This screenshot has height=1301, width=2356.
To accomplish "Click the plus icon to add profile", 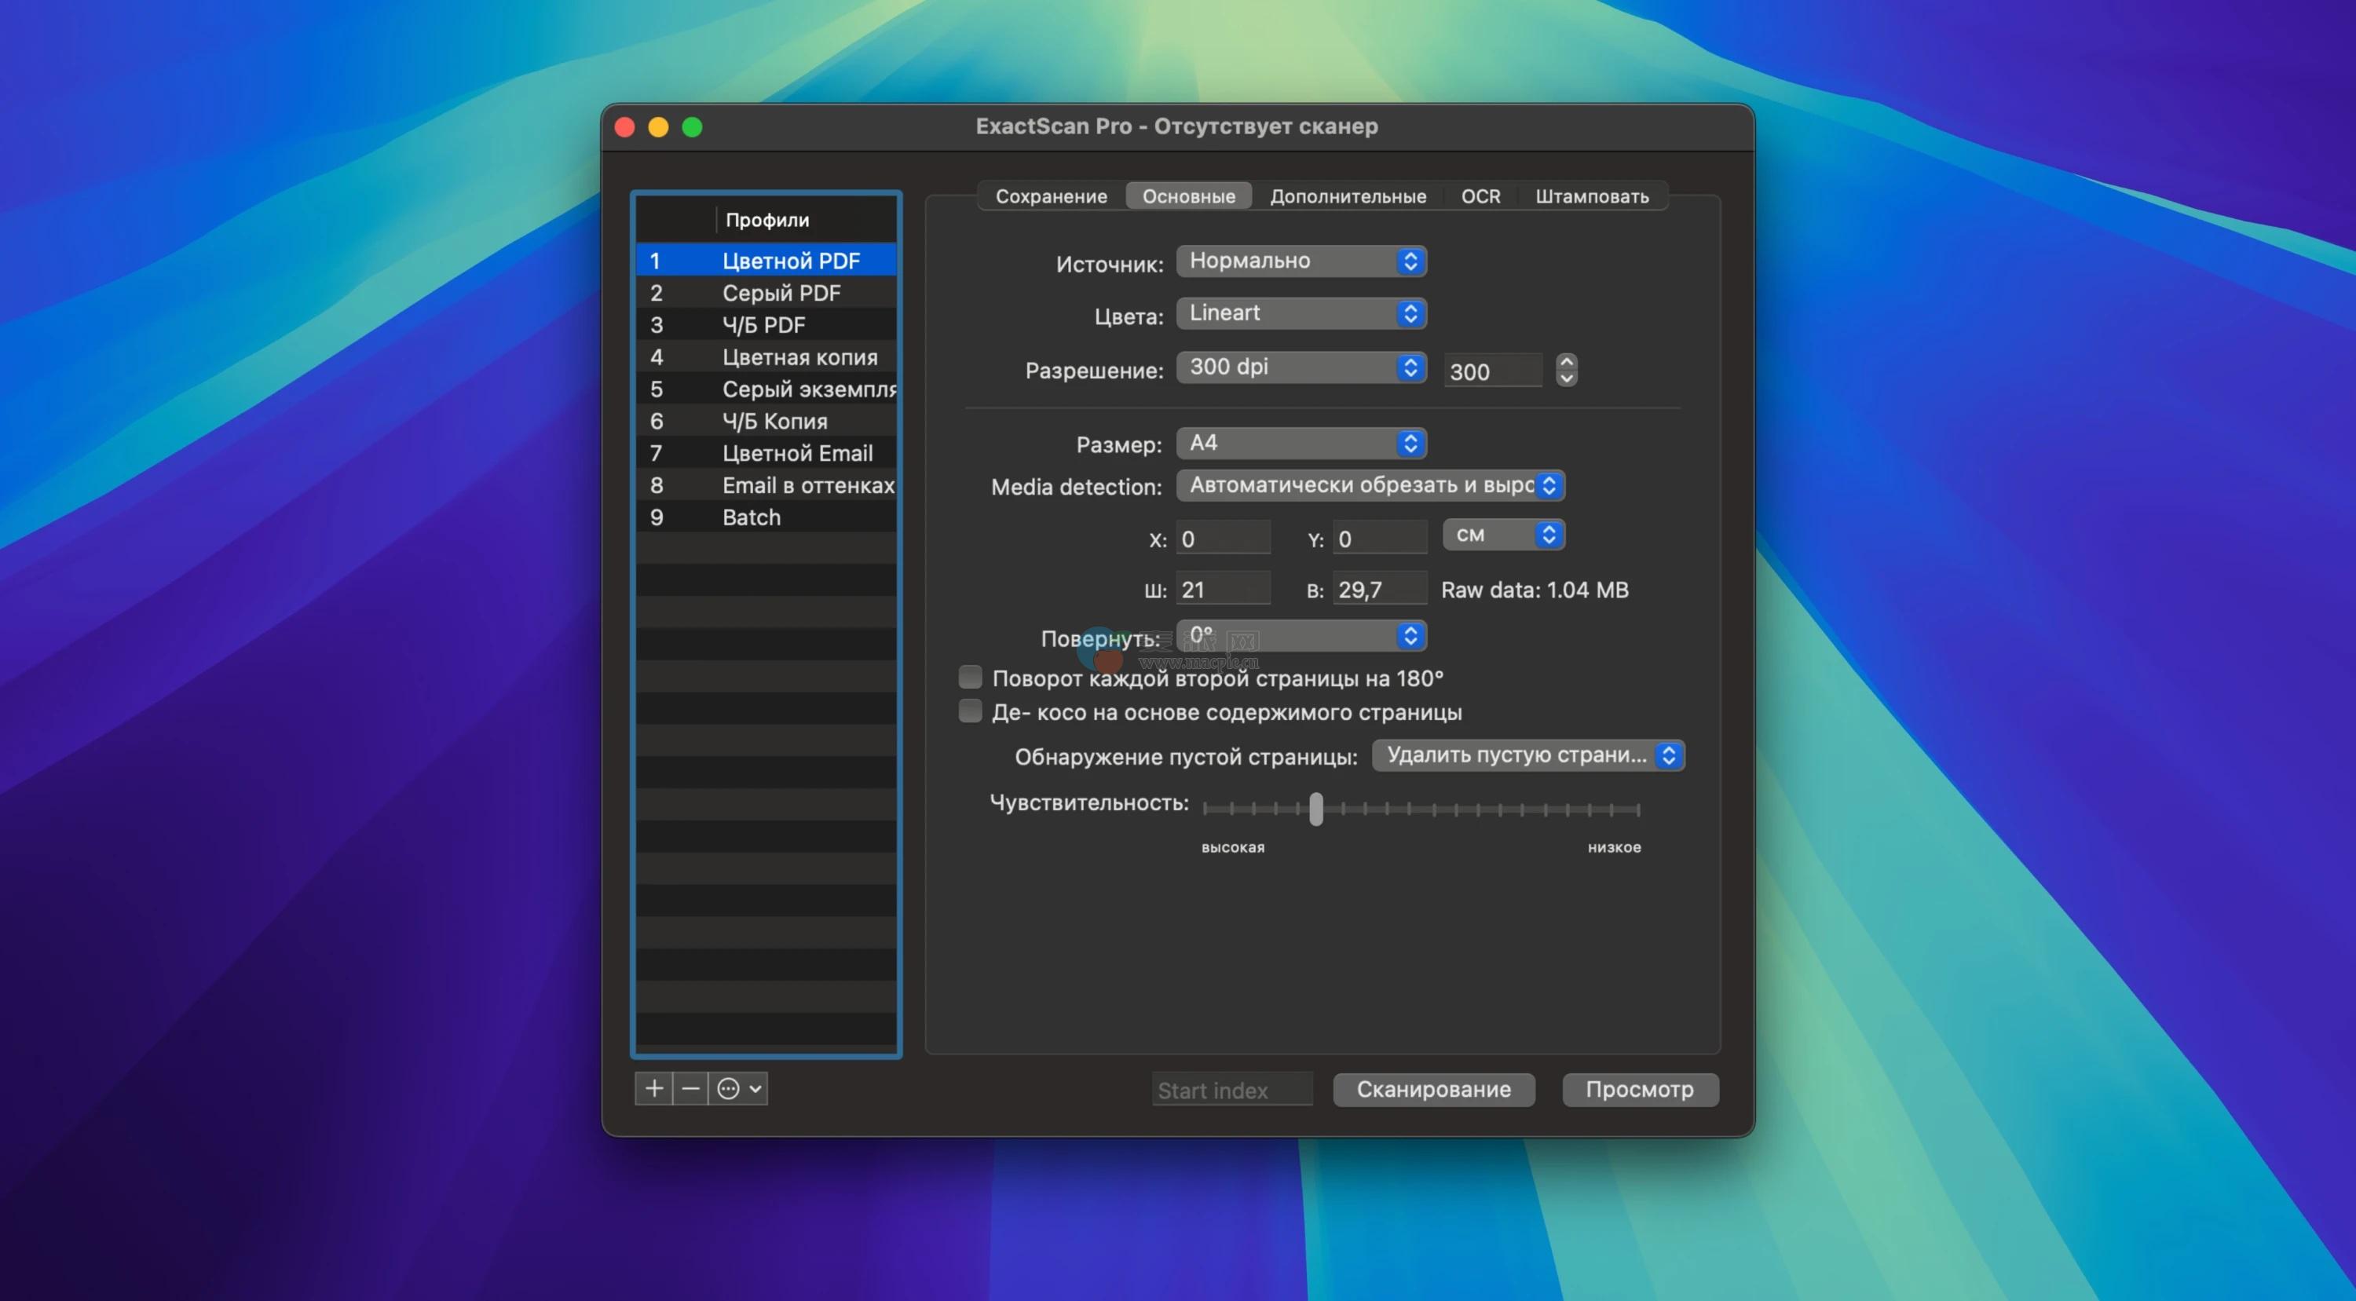I will [654, 1088].
